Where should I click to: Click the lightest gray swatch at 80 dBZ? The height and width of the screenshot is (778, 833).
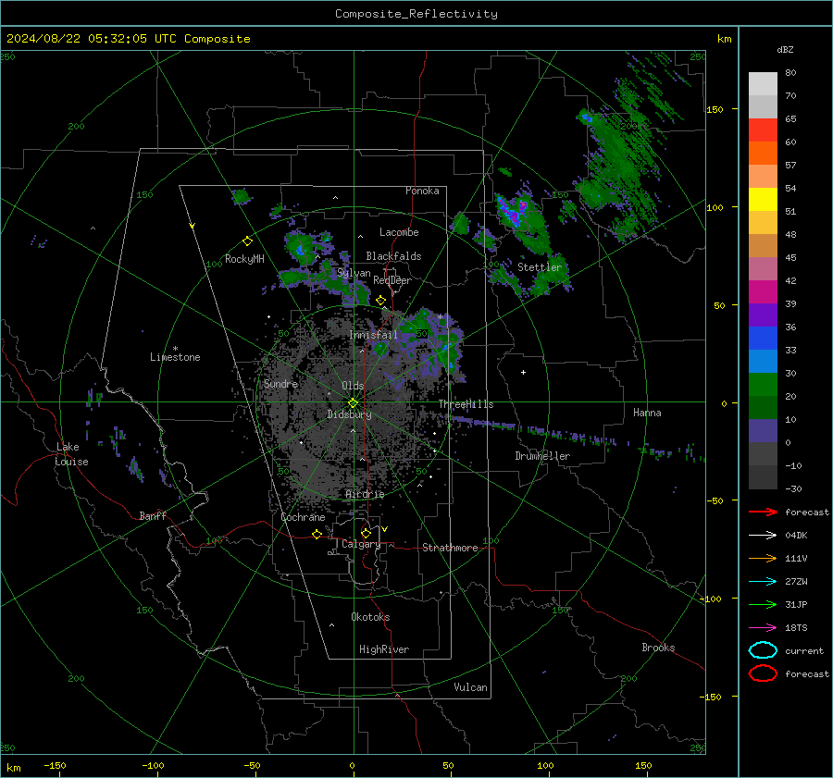click(763, 83)
